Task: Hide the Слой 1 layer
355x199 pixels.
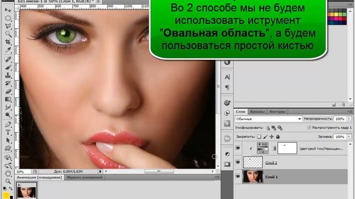Action: click(238, 176)
